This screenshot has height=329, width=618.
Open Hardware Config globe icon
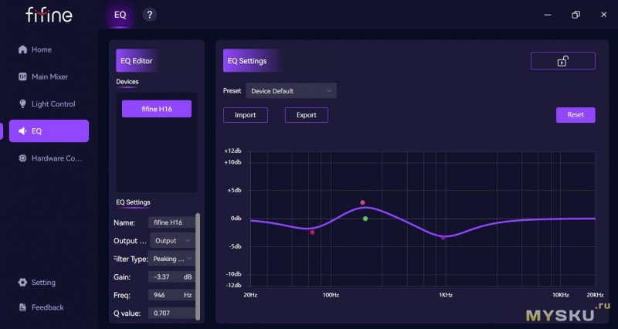22,158
